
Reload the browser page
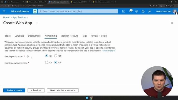tap(9, 6)
